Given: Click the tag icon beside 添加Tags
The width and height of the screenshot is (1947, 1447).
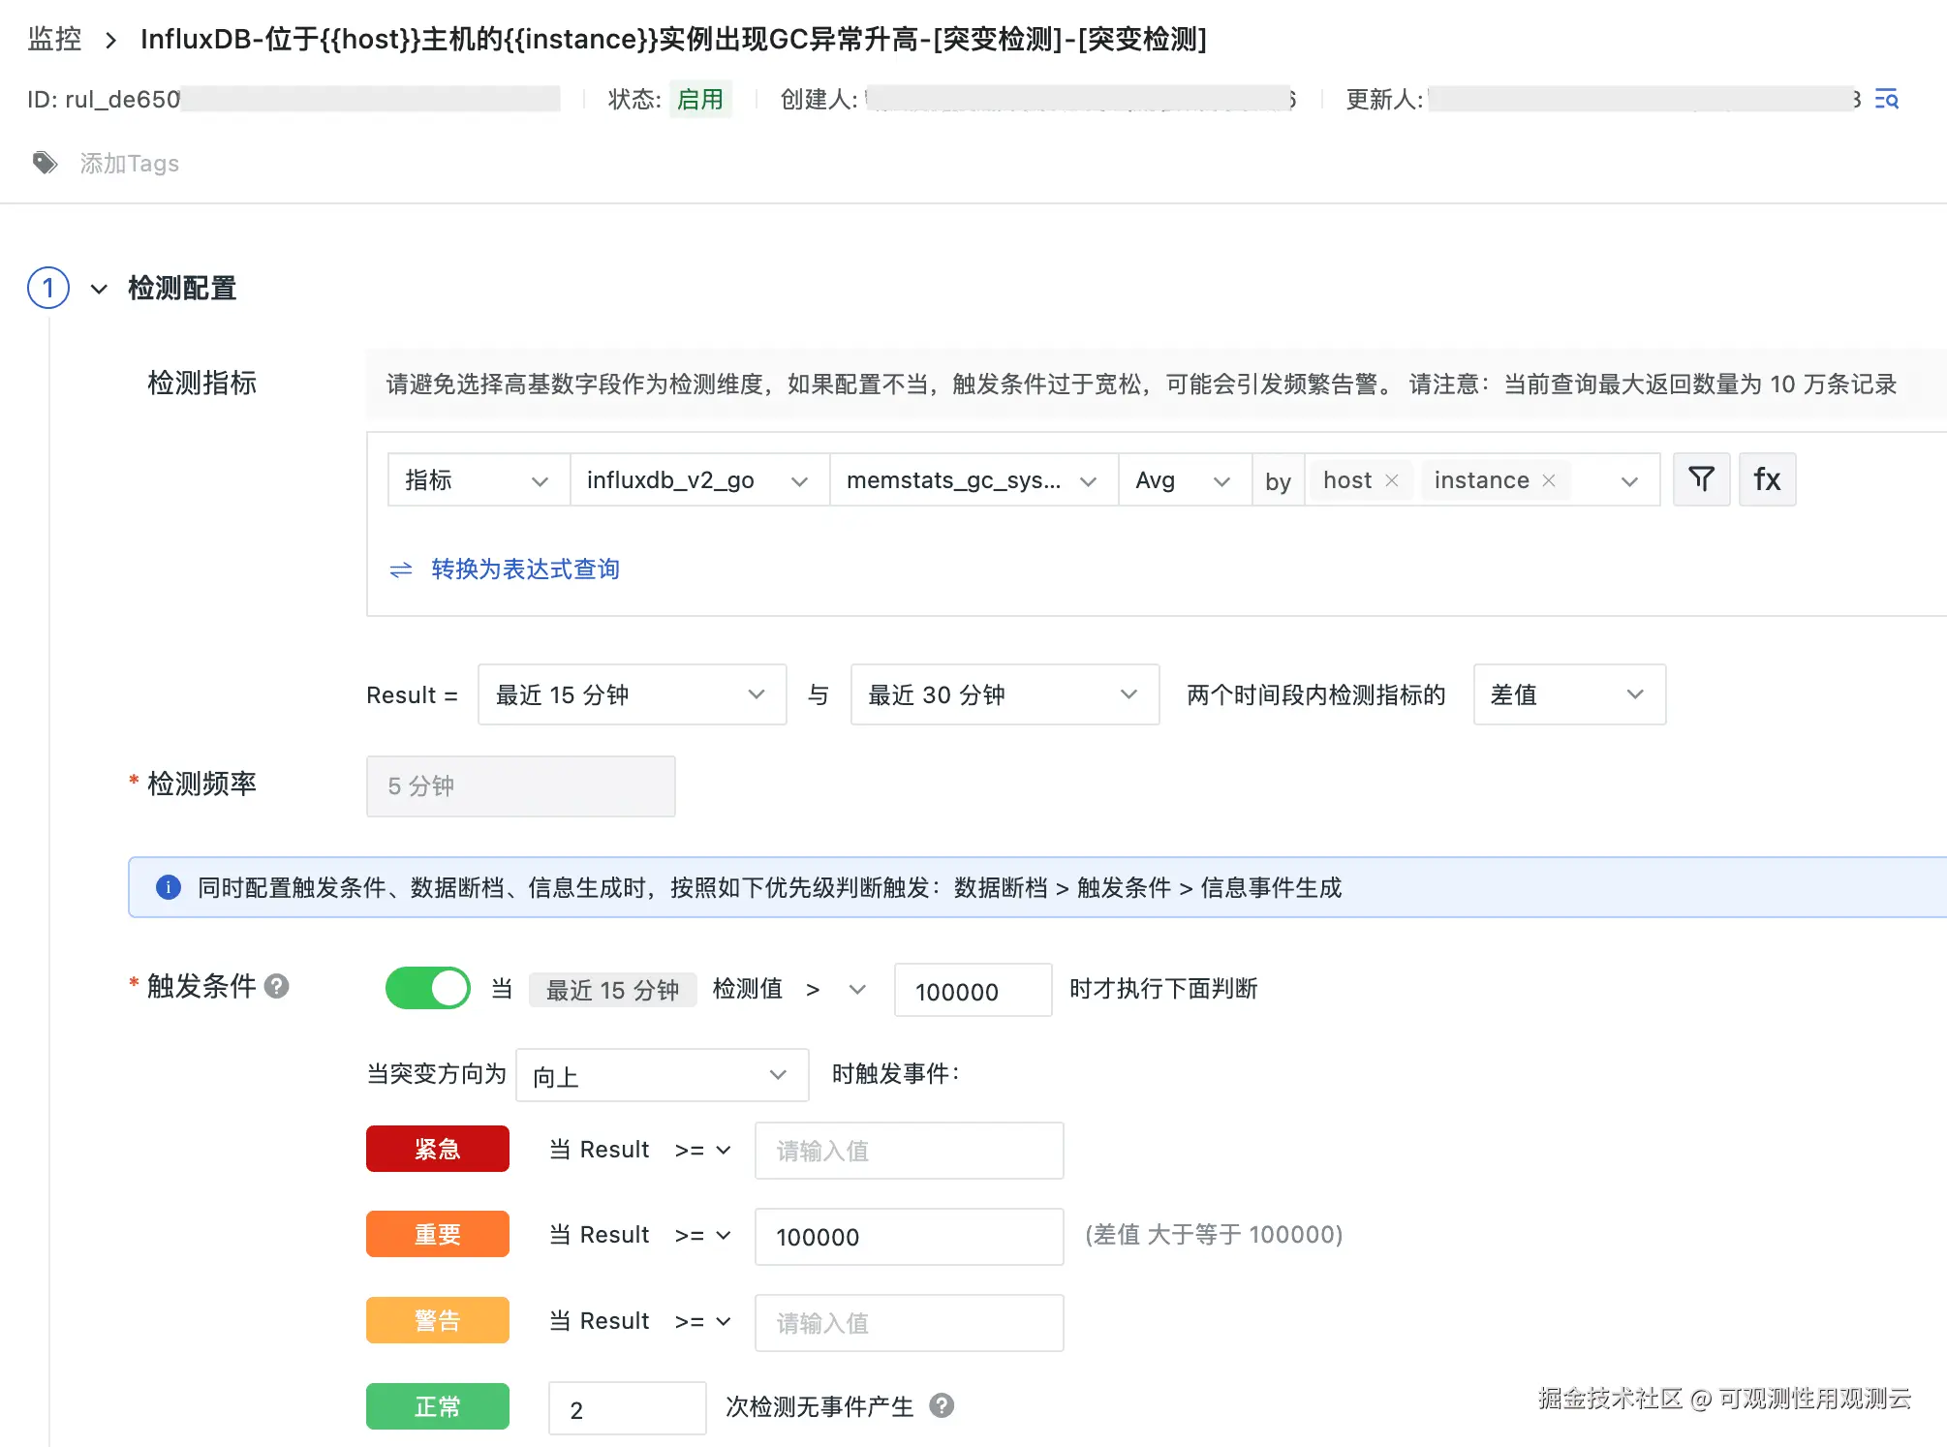Looking at the screenshot, I should [x=45, y=163].
